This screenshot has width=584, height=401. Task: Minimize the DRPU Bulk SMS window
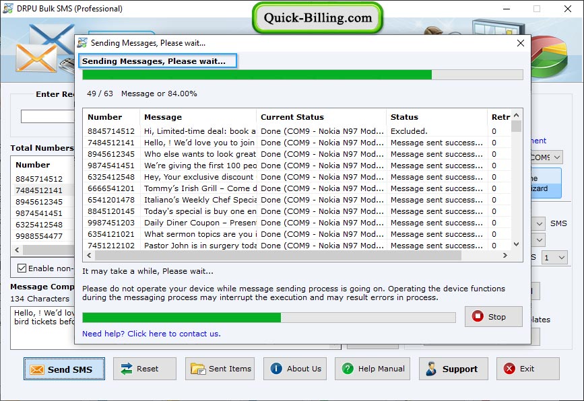point(507,9)
